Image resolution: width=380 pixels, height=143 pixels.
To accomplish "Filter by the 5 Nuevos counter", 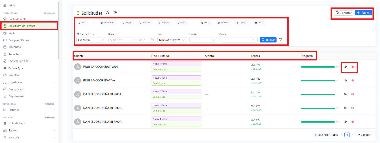I will pyautogui.click(x=164, y=23).
